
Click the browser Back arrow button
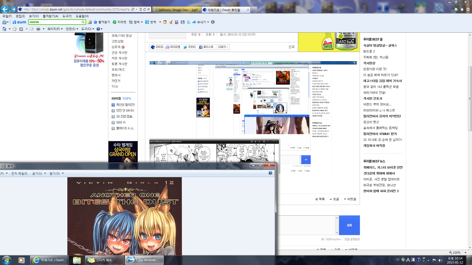tap(5, 9)
